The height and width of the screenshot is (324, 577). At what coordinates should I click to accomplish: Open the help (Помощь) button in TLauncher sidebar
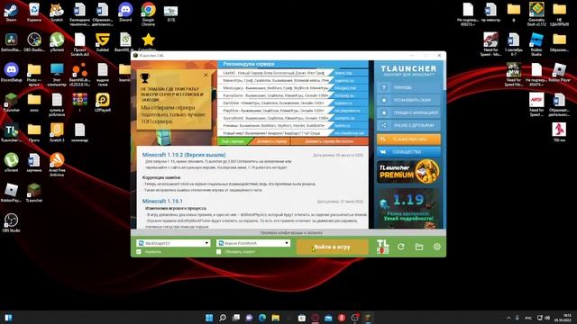point(408,87)
